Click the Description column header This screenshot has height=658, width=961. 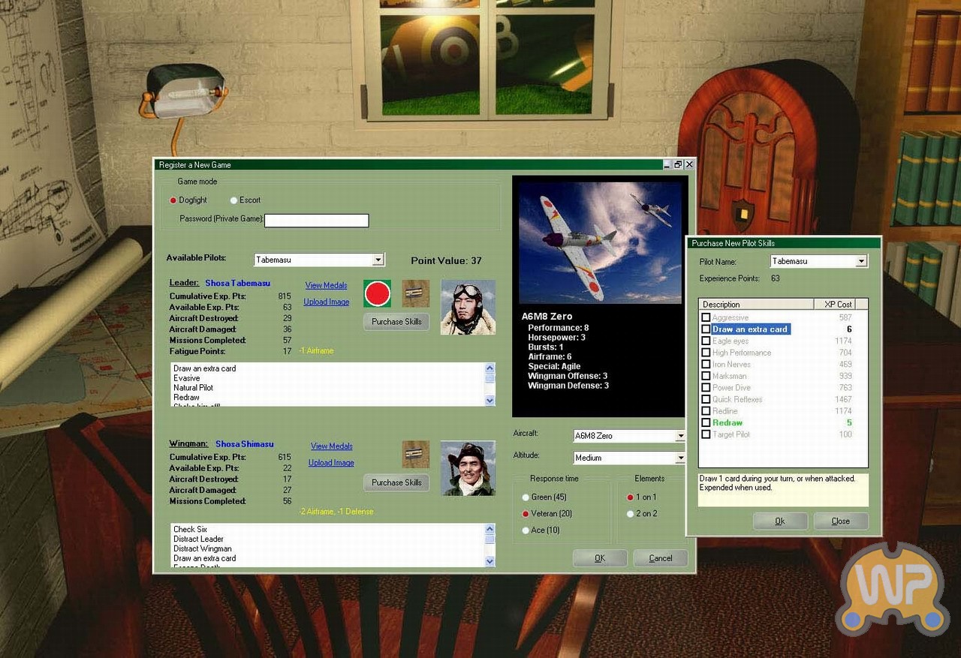tap(756, 305)
